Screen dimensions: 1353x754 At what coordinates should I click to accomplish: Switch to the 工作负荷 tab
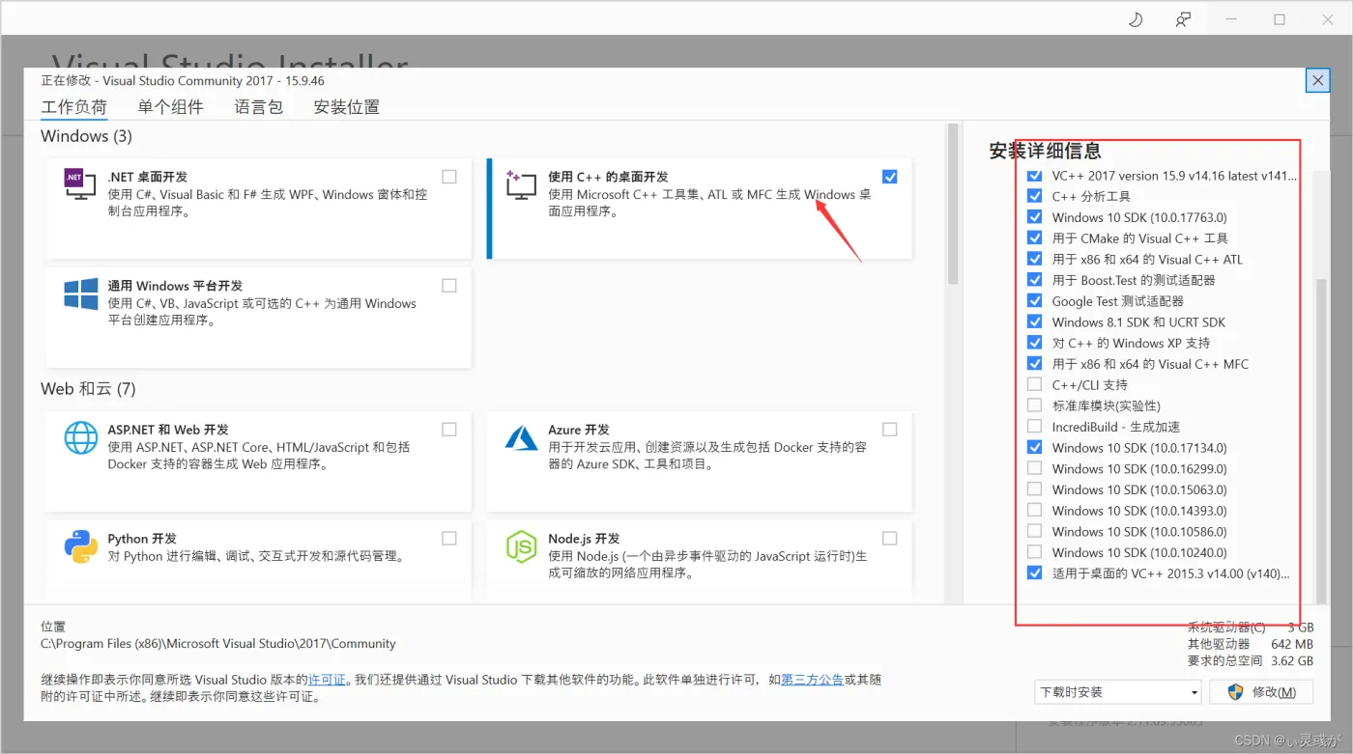click(73, 107)
